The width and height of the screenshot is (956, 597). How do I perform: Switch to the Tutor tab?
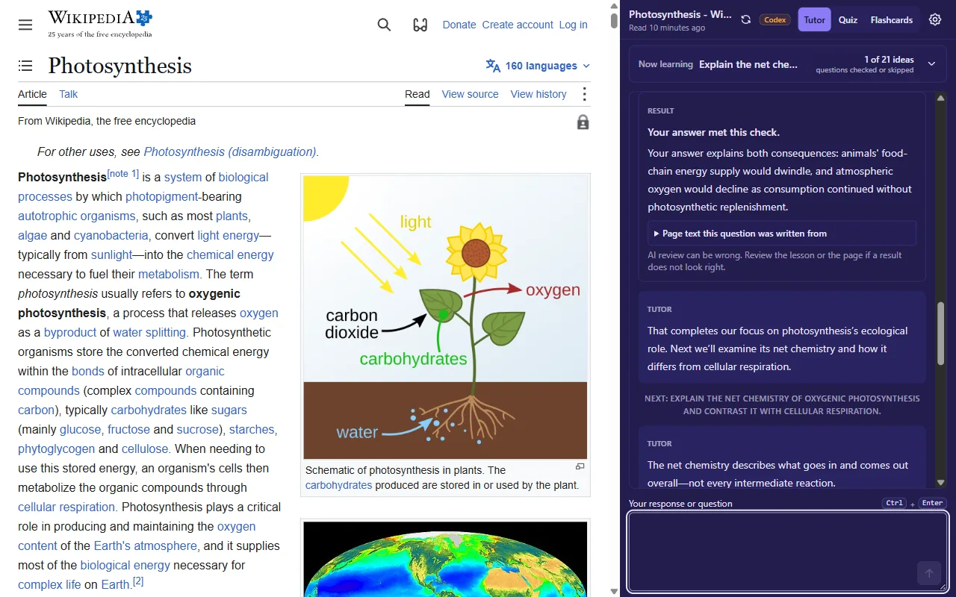tap(814, 20)
